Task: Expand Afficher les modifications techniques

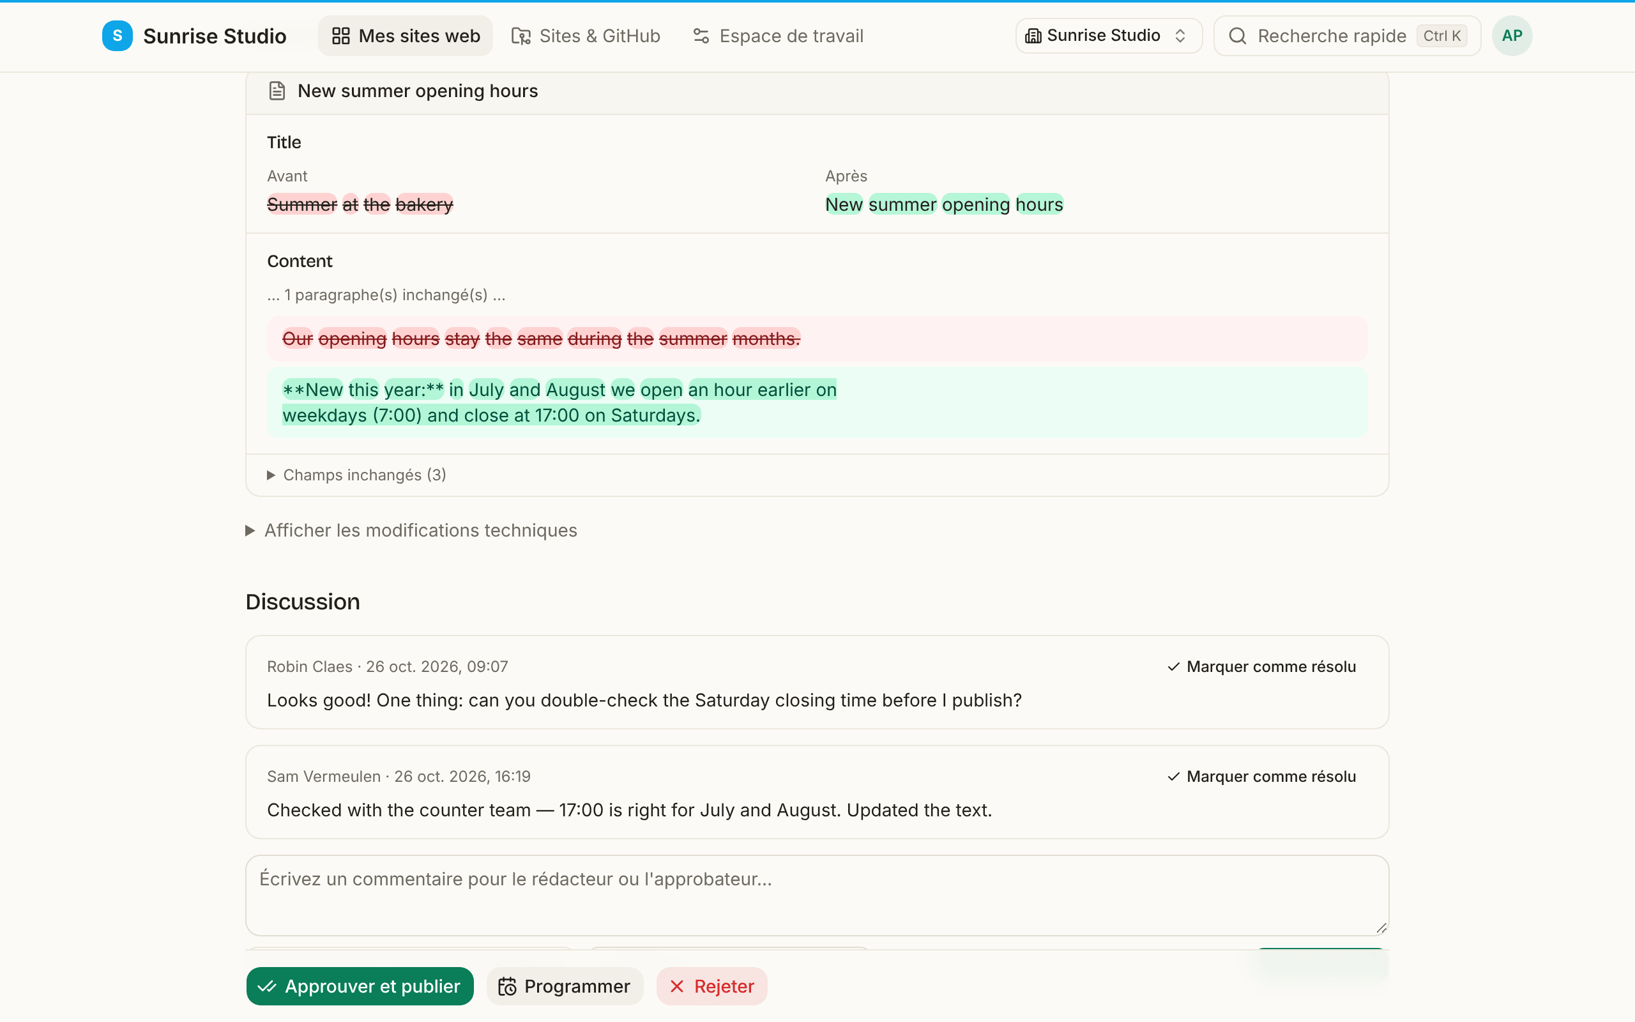Action: 411,531
